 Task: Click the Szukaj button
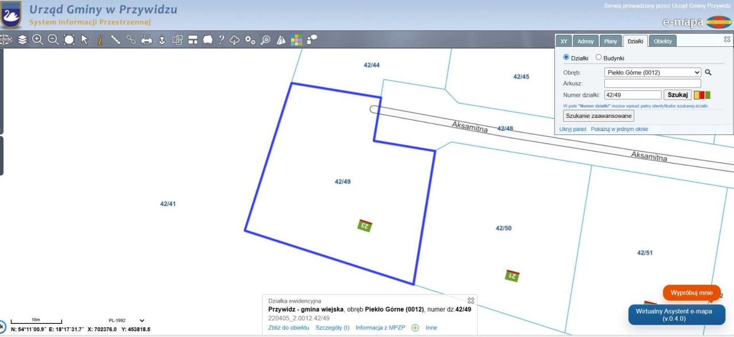coord(677,95)
